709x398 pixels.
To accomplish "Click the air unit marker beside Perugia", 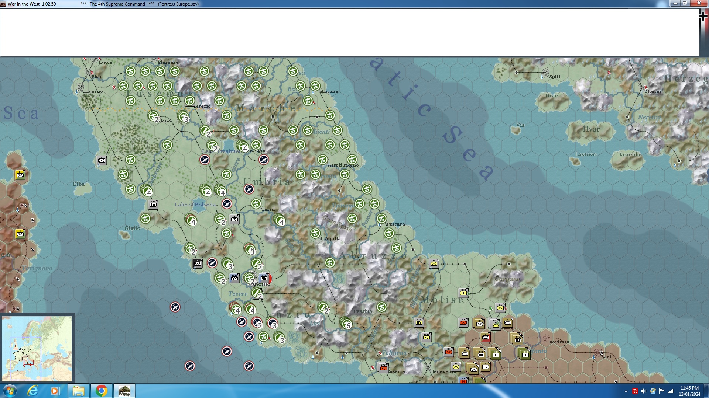I will pyautogui.click(x=264, y=160).
